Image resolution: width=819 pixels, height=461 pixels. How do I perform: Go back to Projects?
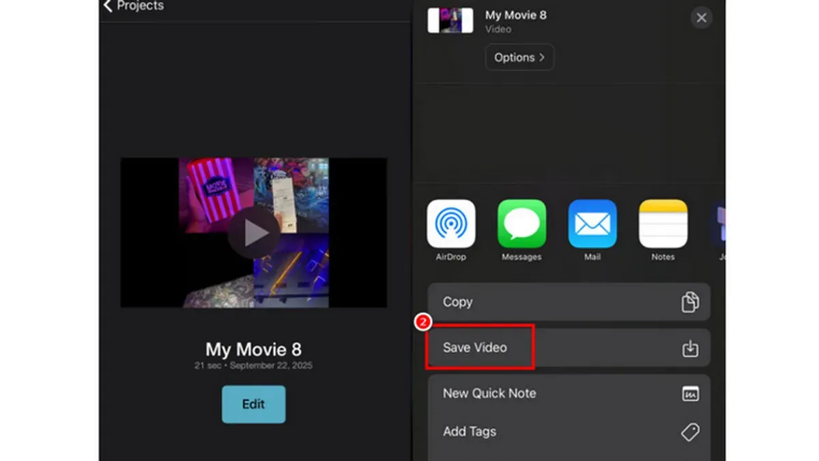[x=134, y=6]
